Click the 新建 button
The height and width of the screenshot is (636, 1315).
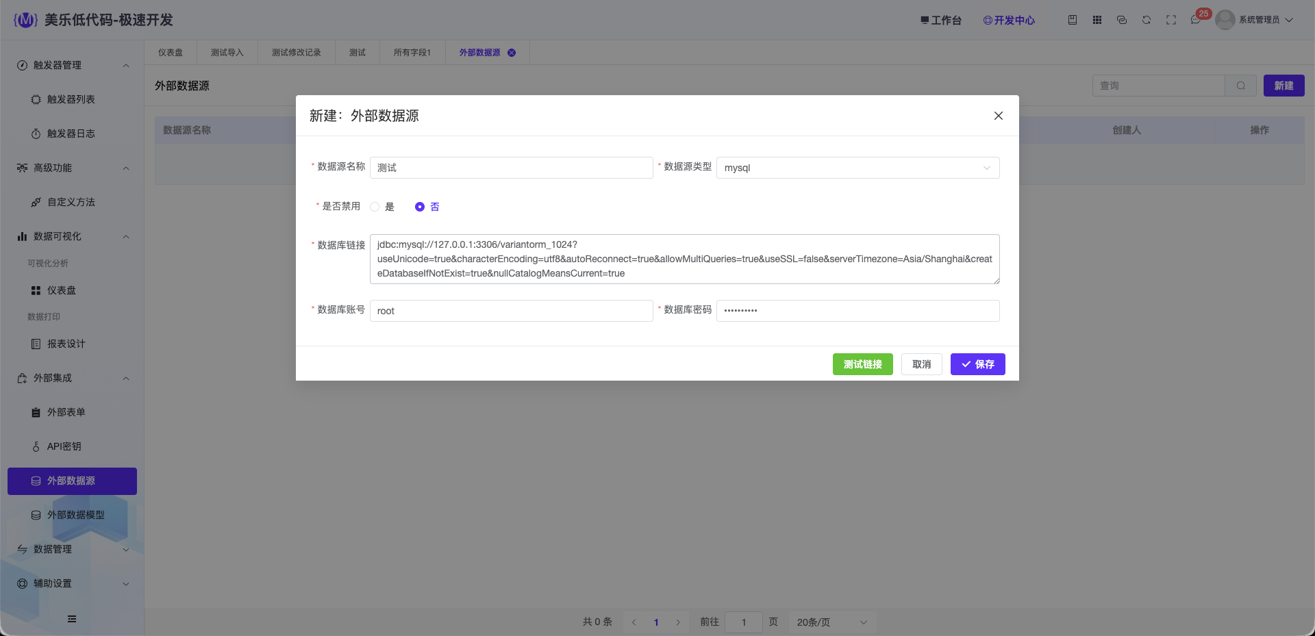(x=1284, y=86)
